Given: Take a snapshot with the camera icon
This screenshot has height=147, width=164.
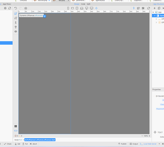Looking at the screenshot, I should 26,8.
